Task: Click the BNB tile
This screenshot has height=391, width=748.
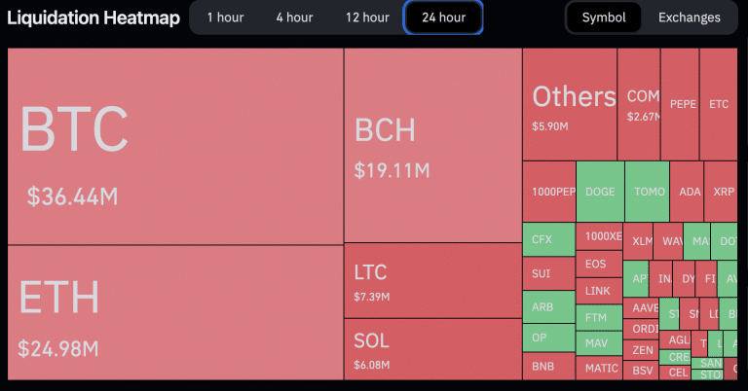Action: [x=549, y=367]
